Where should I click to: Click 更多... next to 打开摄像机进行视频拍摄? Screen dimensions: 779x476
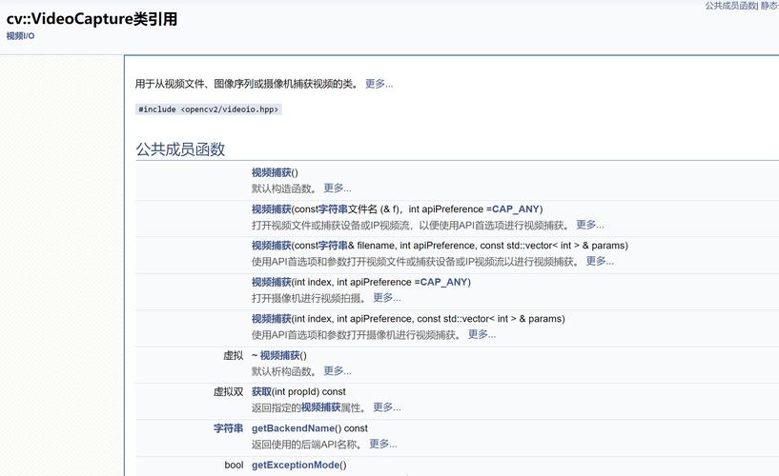[387, 298]
